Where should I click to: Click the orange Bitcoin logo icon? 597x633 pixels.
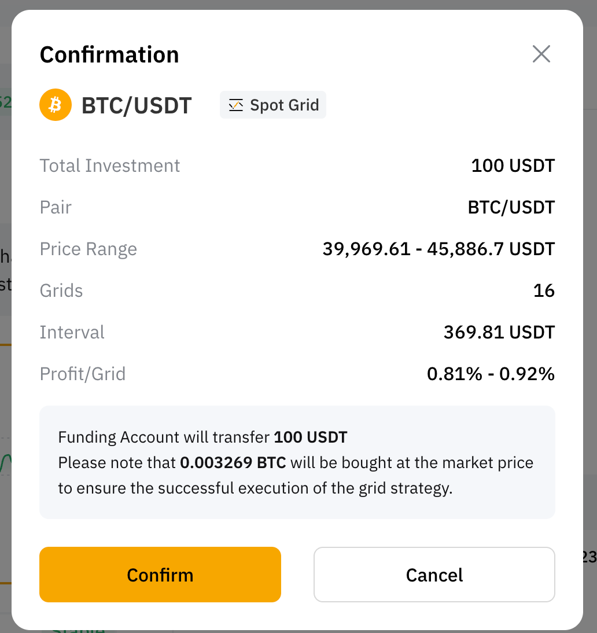click(56, 105)
